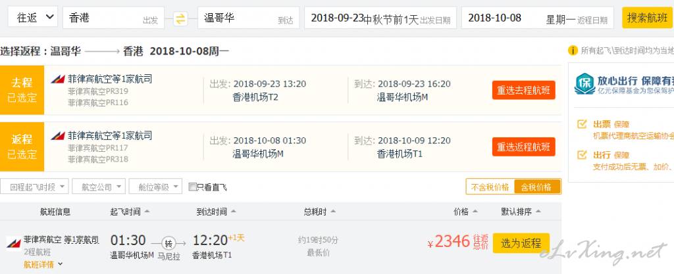
Task: Expand the 航空公司 airline filter
Action: click(99, 187)
